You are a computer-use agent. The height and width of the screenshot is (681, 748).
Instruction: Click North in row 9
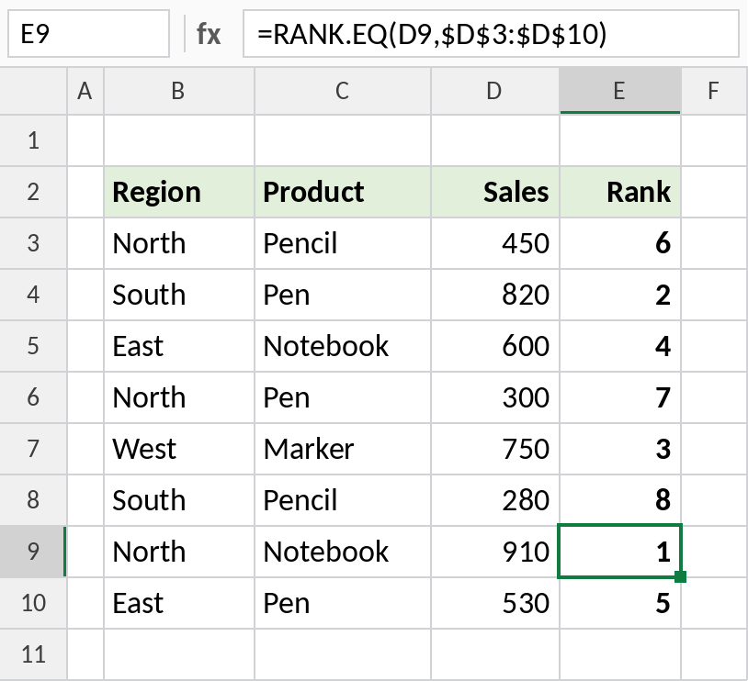[x=179, y=552]
